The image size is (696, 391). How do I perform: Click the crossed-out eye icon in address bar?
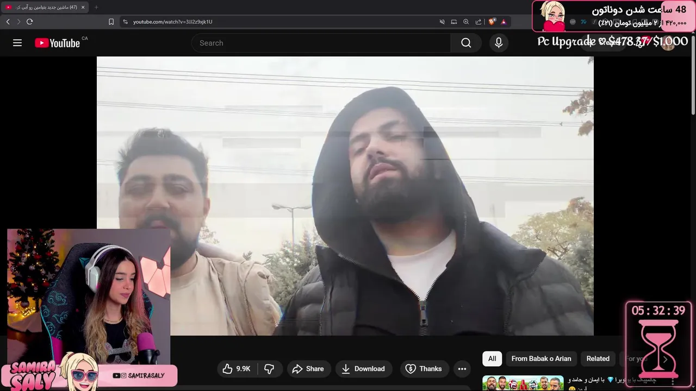[x=442, y=22]
